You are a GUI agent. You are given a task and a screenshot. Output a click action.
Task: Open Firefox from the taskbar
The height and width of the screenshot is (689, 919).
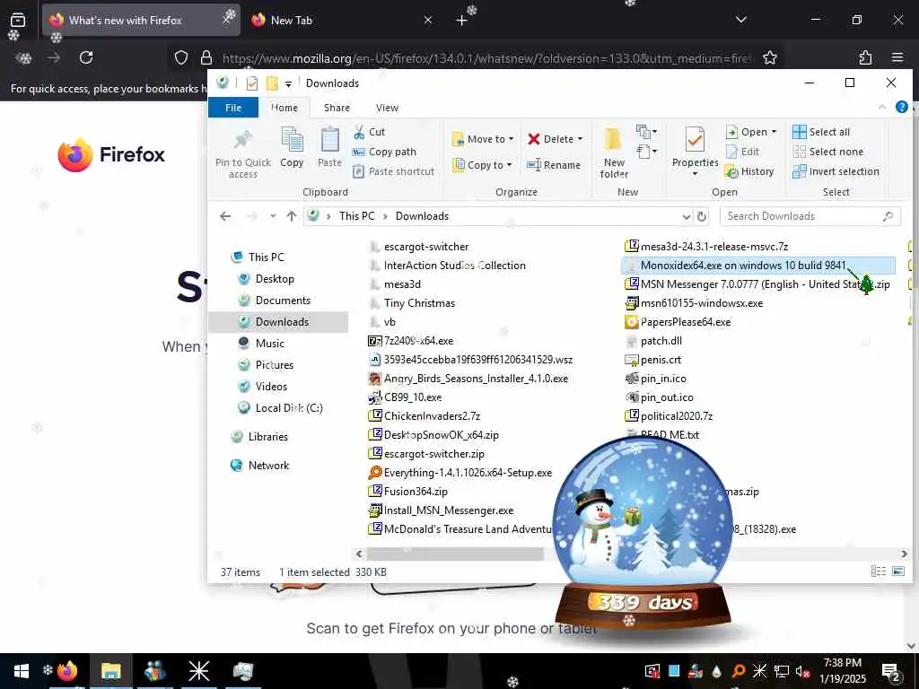[67, 670]
